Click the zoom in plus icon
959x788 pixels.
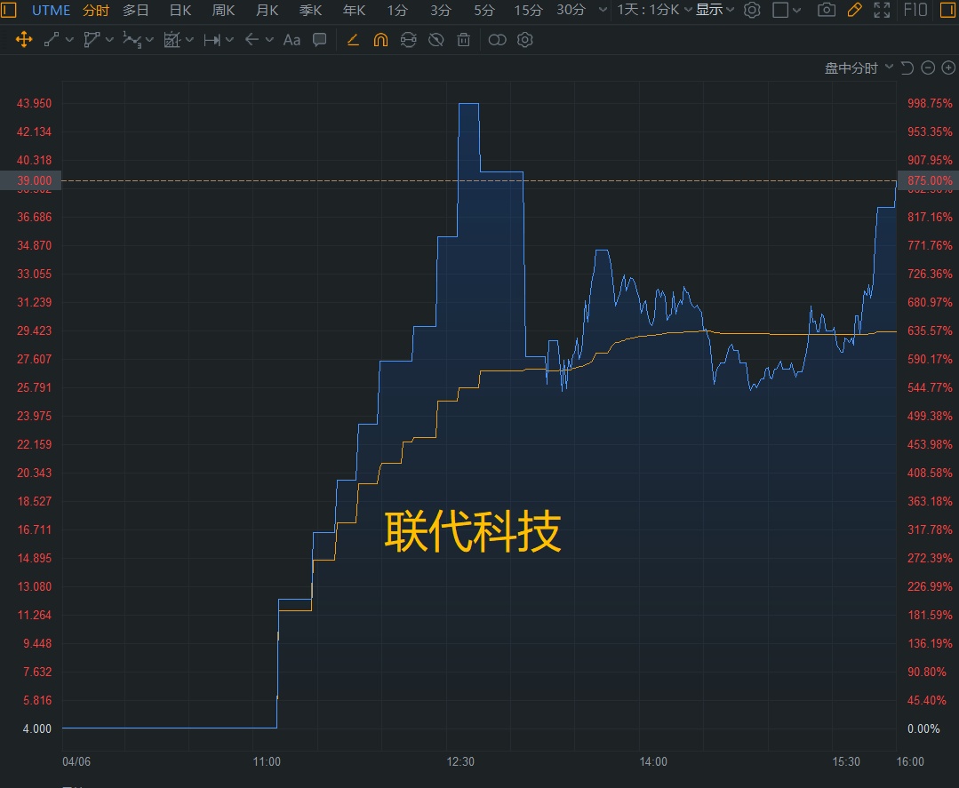coord(948,68)
